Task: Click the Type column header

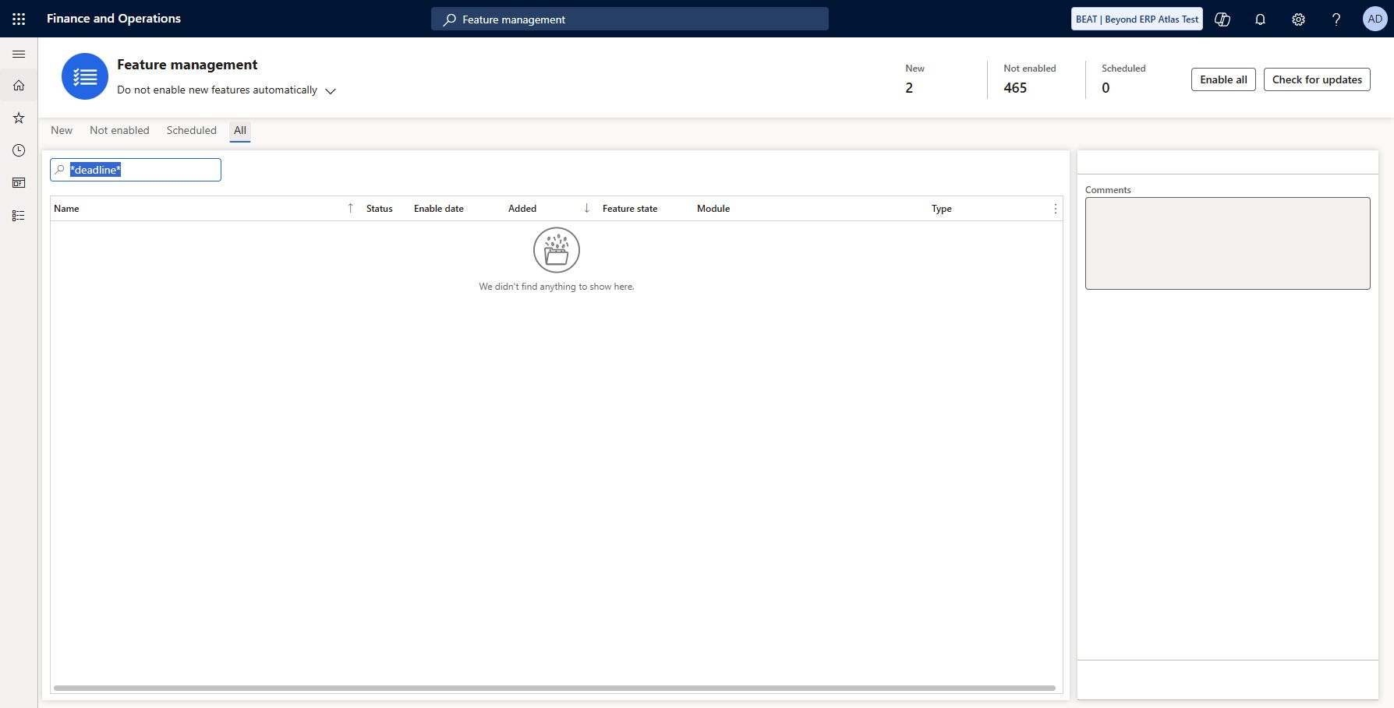Action: [x=942, y=209]
